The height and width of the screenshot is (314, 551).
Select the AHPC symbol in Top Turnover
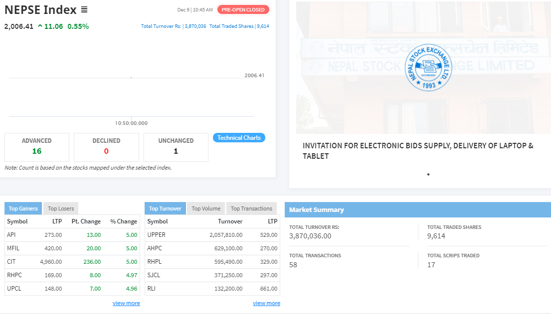click(155, 248)
